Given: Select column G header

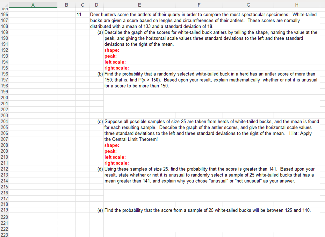Looking at the screenshot, I should 248,5.
